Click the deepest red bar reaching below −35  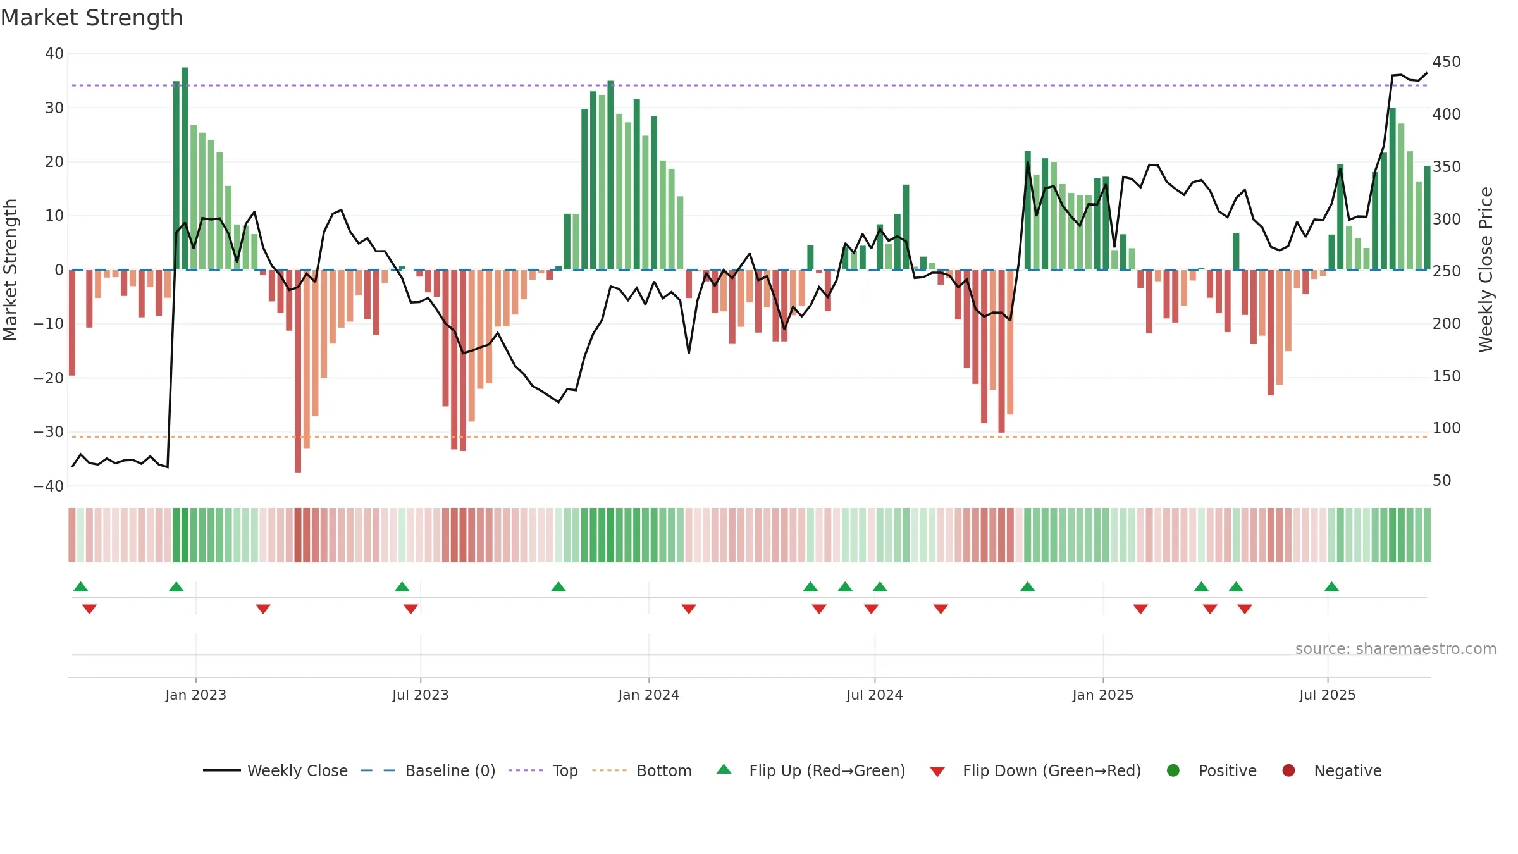[298, 371]
